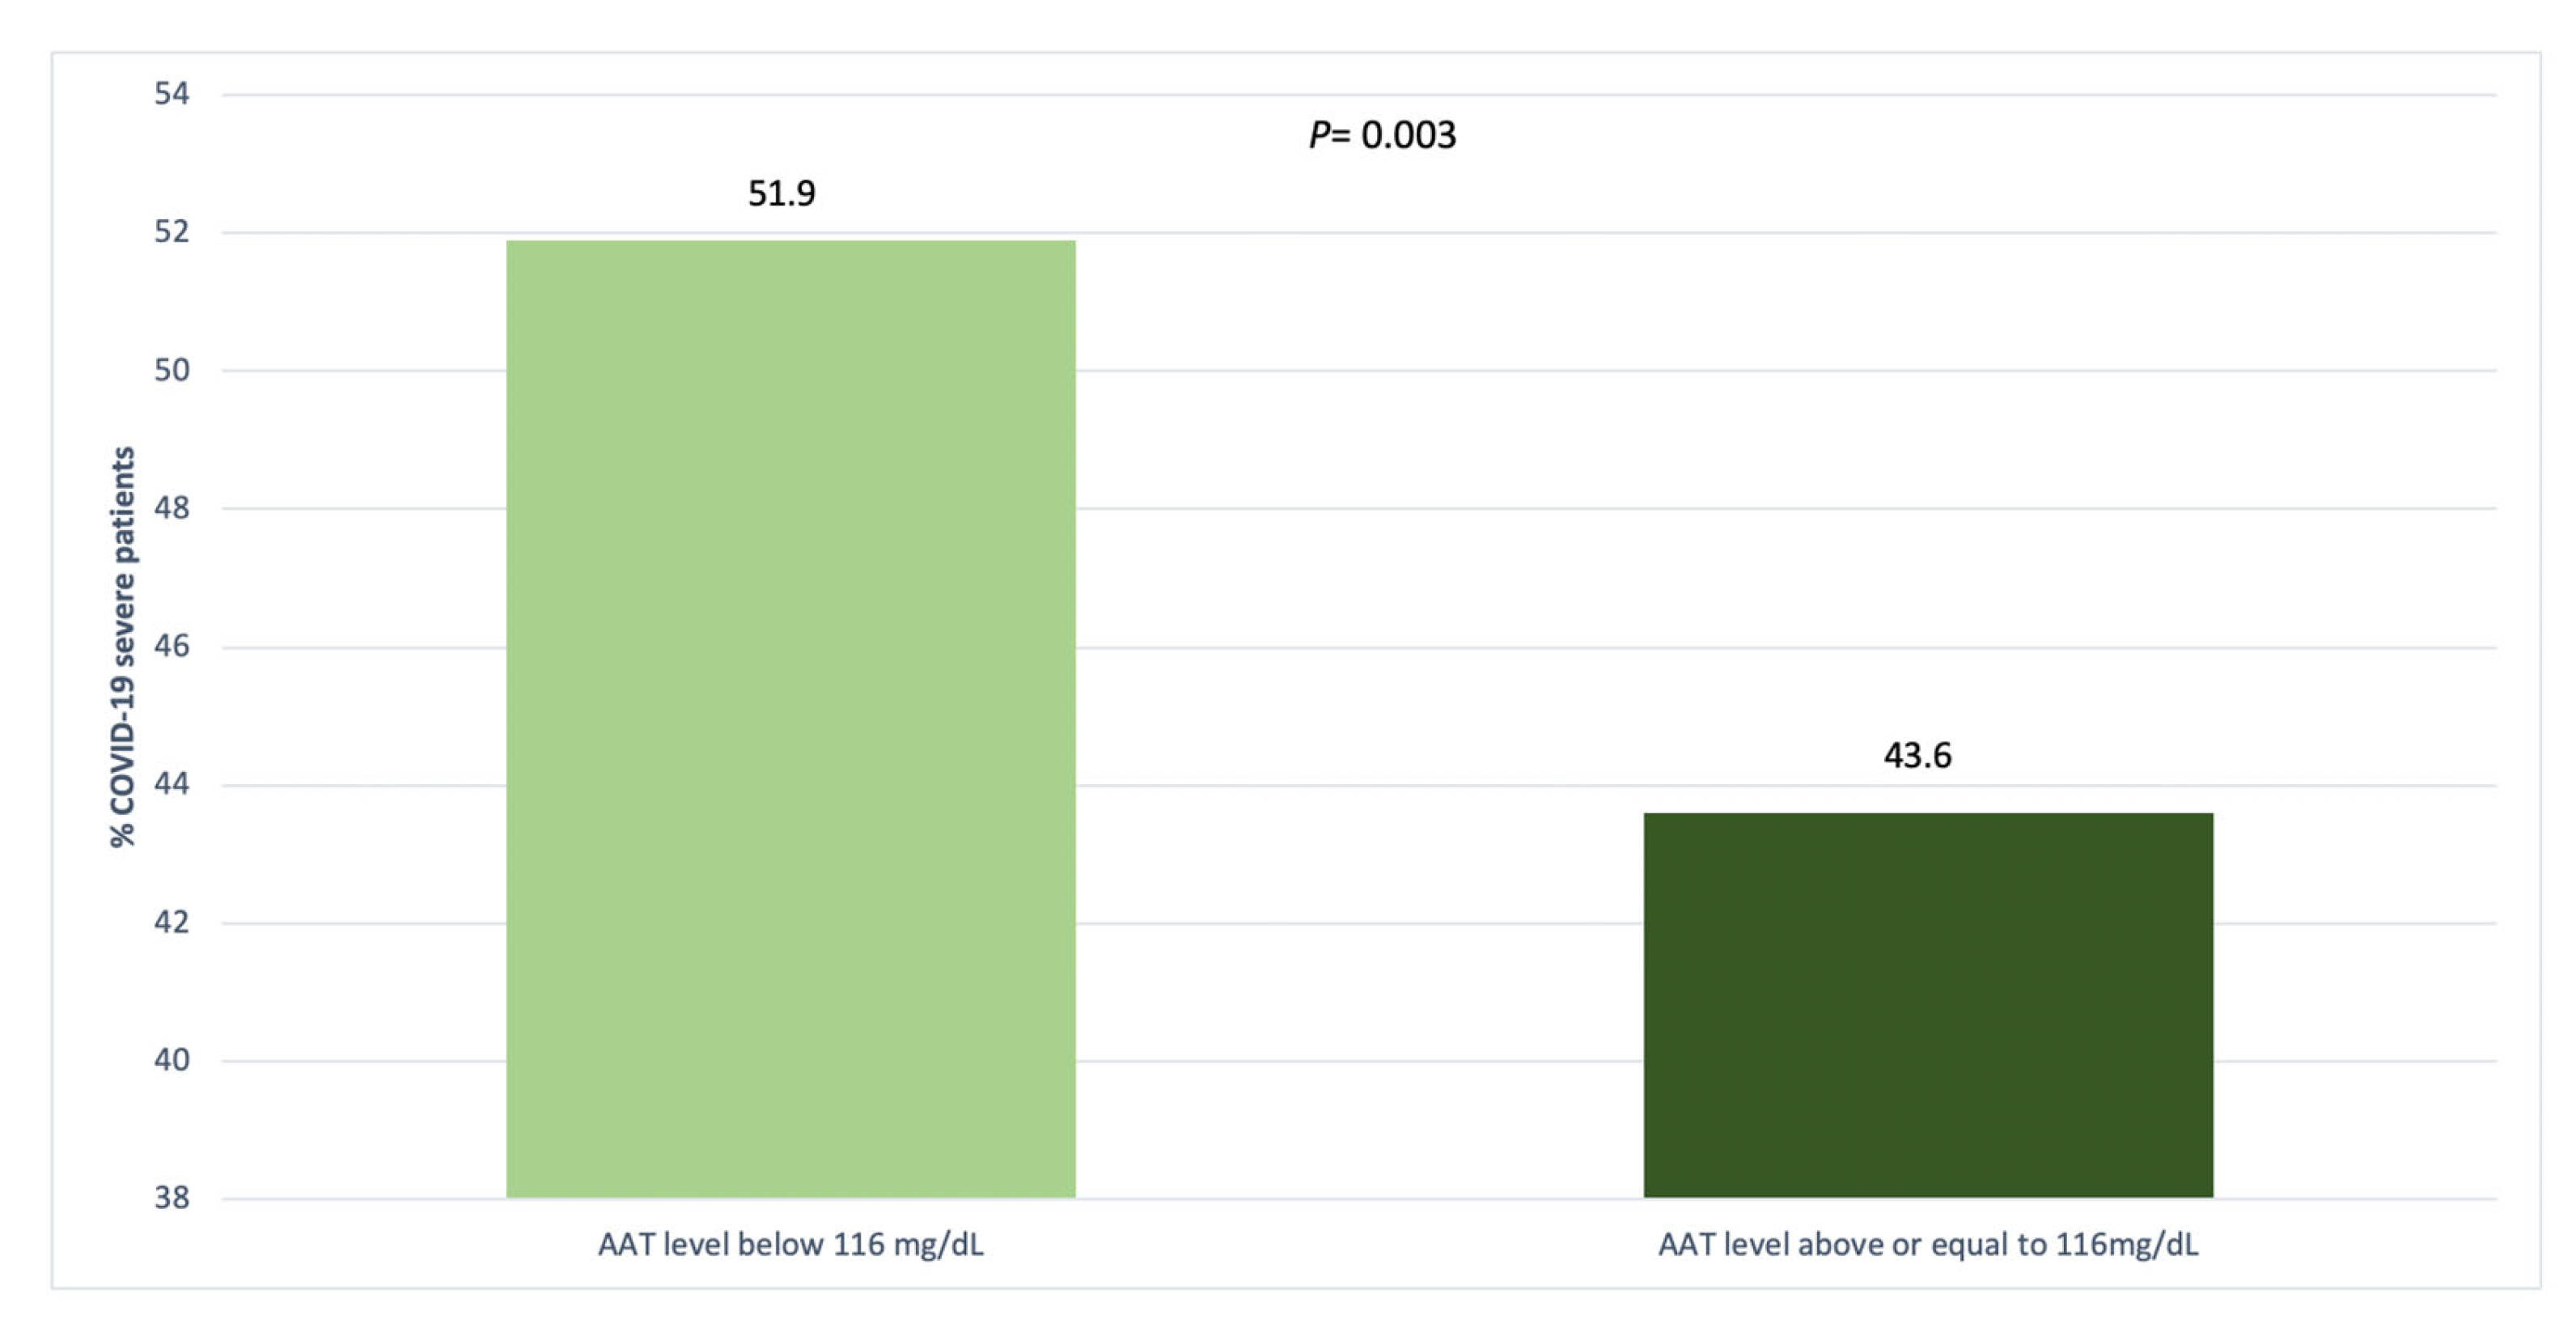Select the '% COVID-19 severe patients' axis title
Screen dimensions: 2576x1332
coord(122,647)
